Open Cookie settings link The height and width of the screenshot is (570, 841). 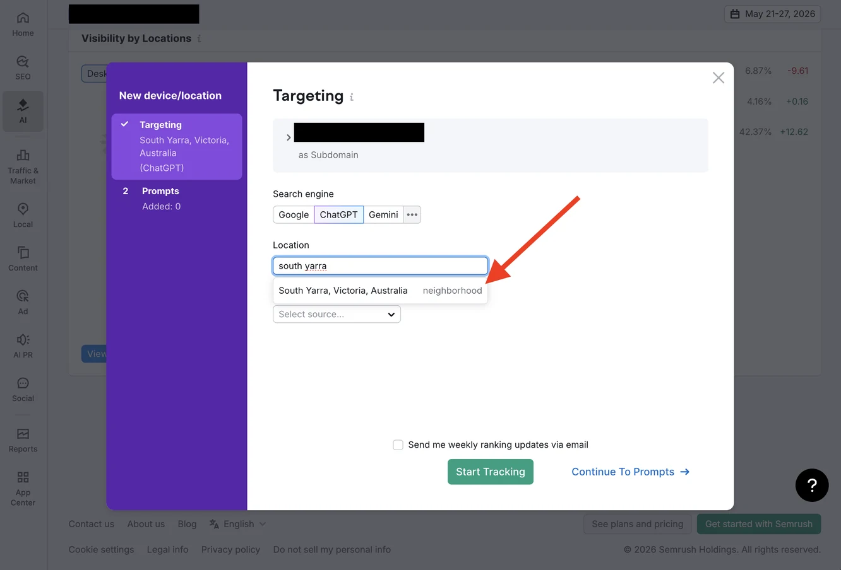tap(101, 550)
